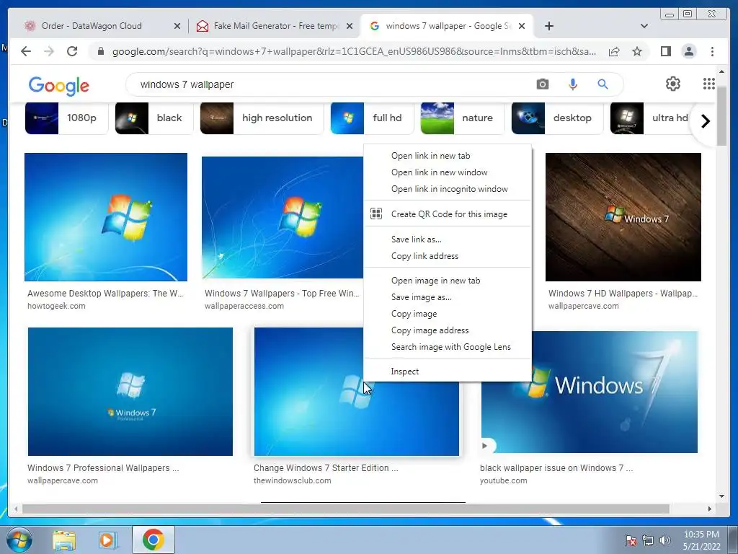Viewport: 738px width, 554px height.
Task: Expand the tab search dropdown arrow
Action: tap(644, 26)
